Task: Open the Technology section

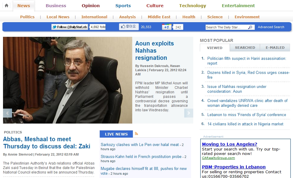Action: click(x=193, y=6)
